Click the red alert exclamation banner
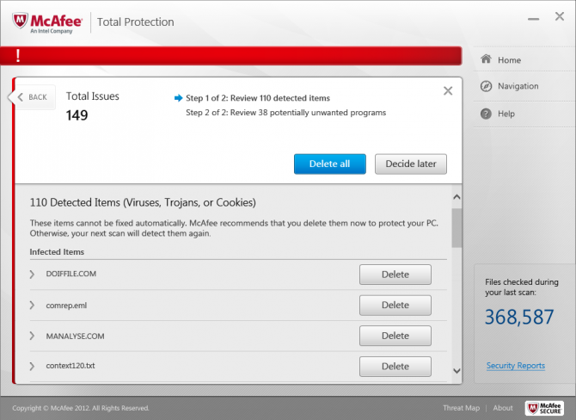576x420 pixels. pos(231,56)
